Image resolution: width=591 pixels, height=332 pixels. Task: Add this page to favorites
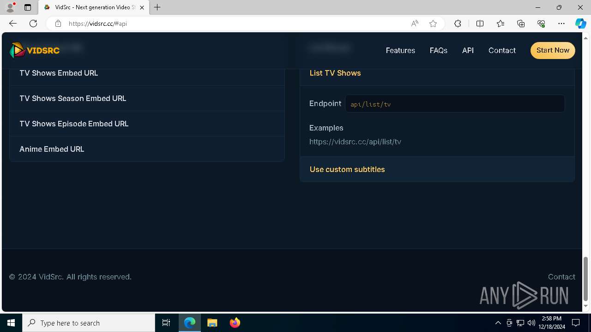(433, 24)
